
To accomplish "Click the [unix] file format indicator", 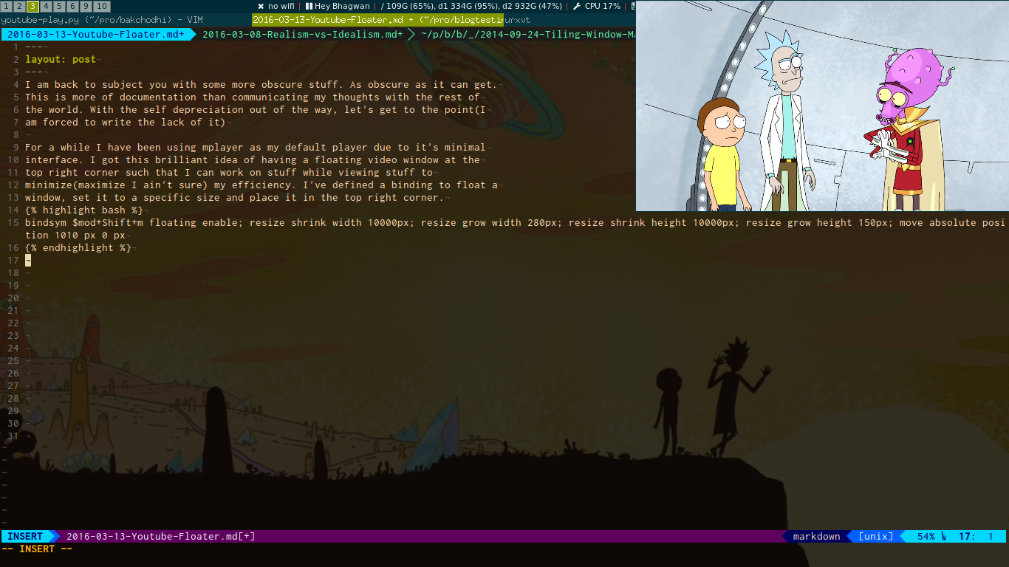I will (x=875, y=536).
